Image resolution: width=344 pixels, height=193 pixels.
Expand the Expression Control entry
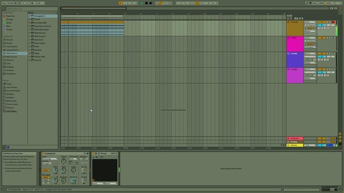click(29, 26)
